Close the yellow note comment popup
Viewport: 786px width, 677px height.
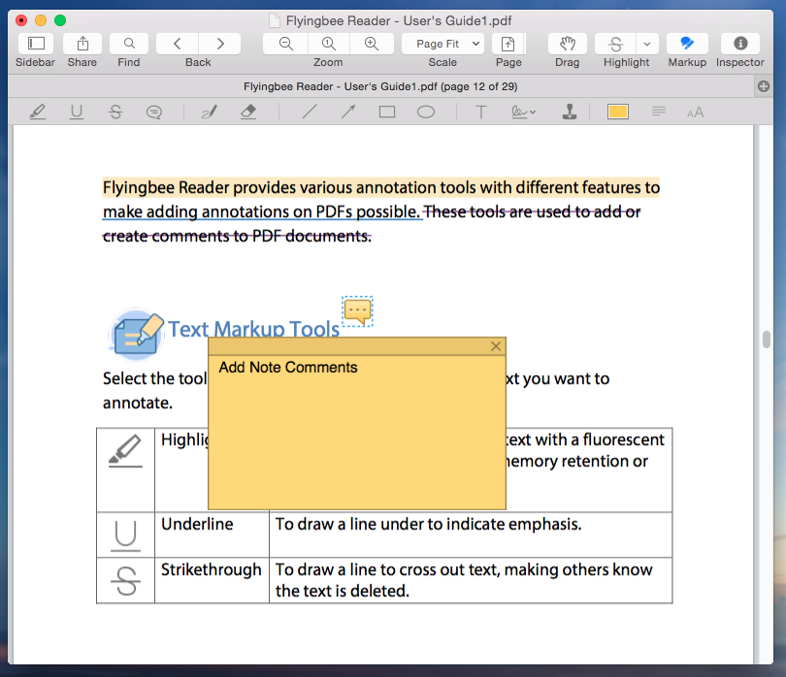tap(496, 346)
